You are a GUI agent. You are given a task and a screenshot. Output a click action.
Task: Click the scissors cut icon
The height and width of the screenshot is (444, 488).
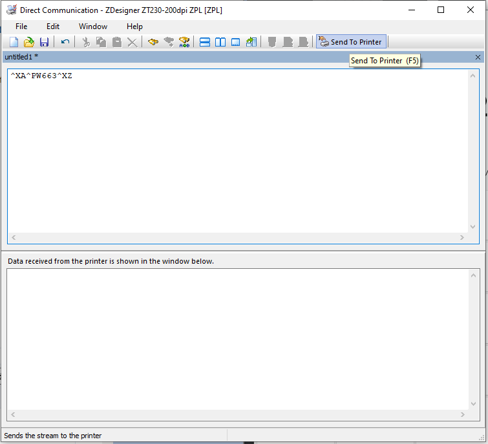[x=85, y=42]
